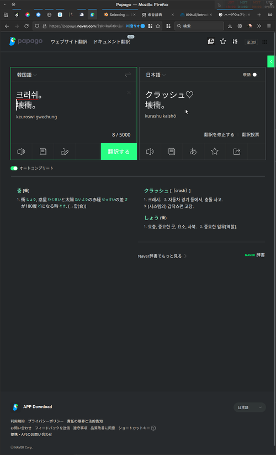This screenshot has height=455, width=276.
Task: Toggle honorific 敬語 switch
Action: 254,75
